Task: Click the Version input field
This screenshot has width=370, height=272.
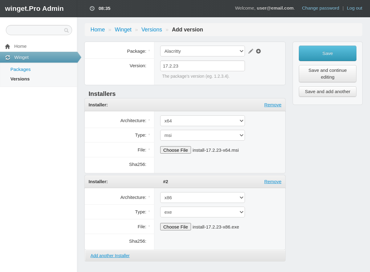Action: 202,66
